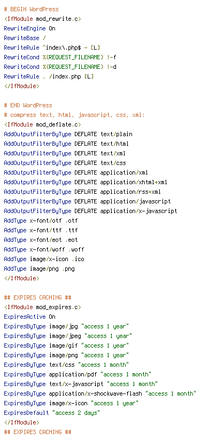
Task: Click the 'AddType x-font/ttf .ttf' line
Action: tap(41, 230)
